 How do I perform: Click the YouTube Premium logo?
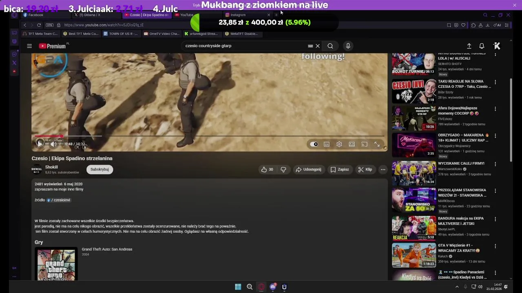[53, 46]
